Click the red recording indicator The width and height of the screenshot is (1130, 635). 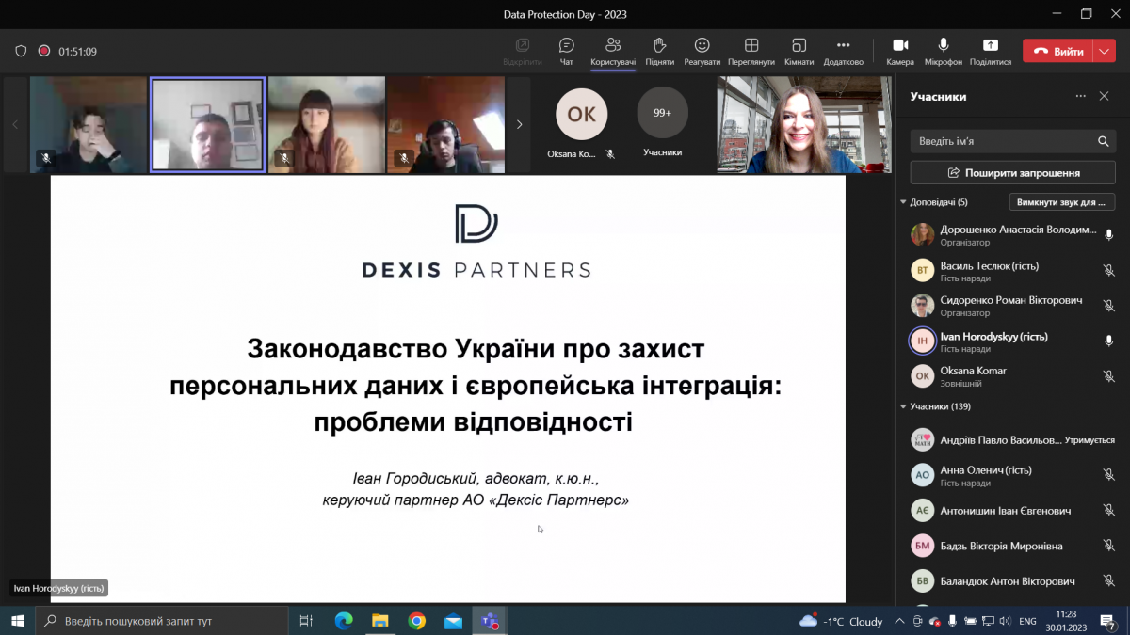(x=43, y=52)
